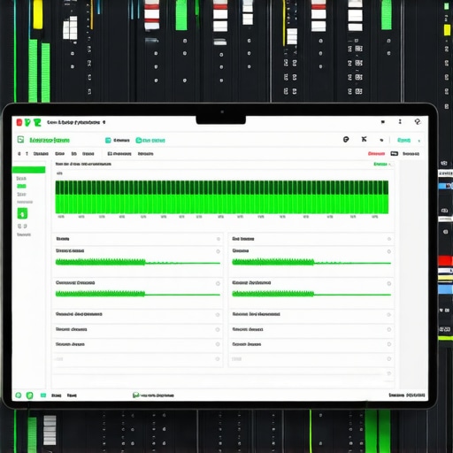Click the small green label in the sidebar list
Viewport: 453px width, 453px height.
pos(21,186)
